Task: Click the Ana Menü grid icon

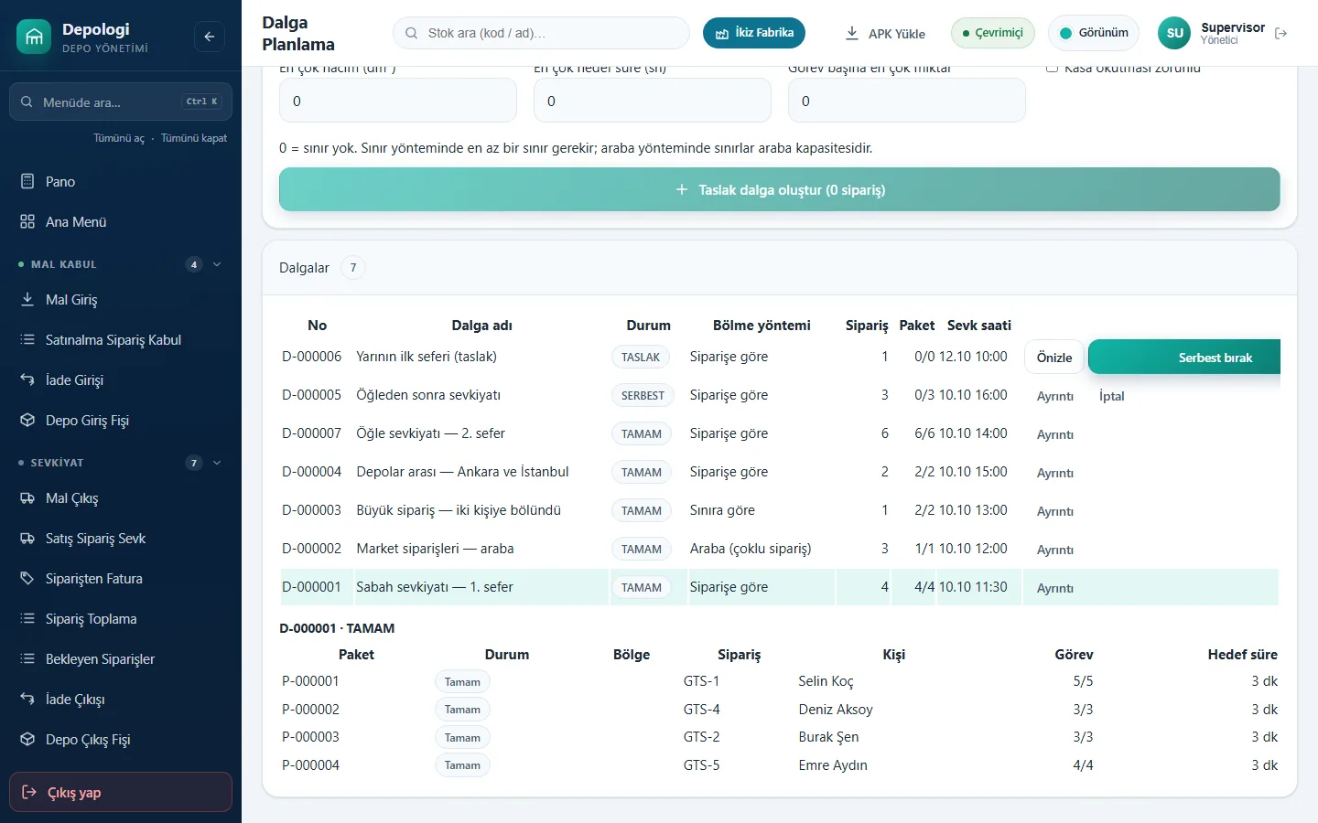Action: point(27,221)
